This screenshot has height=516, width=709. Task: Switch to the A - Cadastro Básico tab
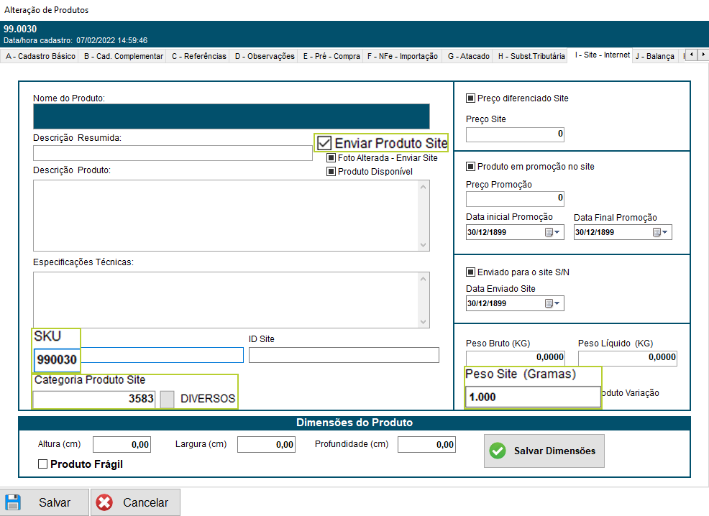tap(40, 56)
